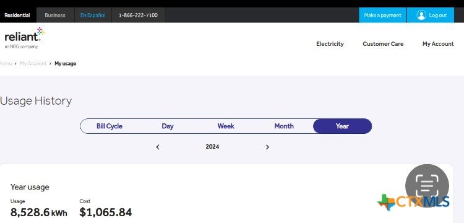Switch usage view to Day

tap(168, 126)
